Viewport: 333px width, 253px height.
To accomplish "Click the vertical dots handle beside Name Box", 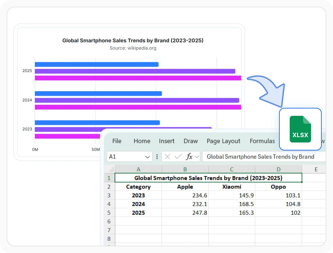I will click(157, 157).
